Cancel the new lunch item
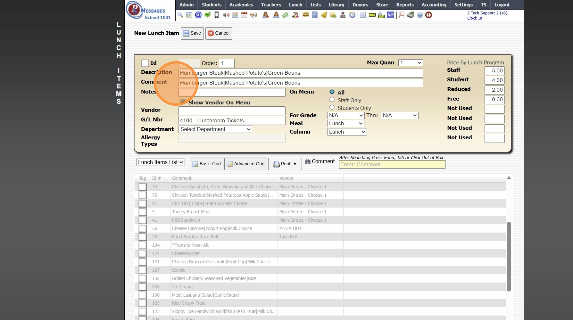Viewport: 573px width, 320px height. point(219,33)
